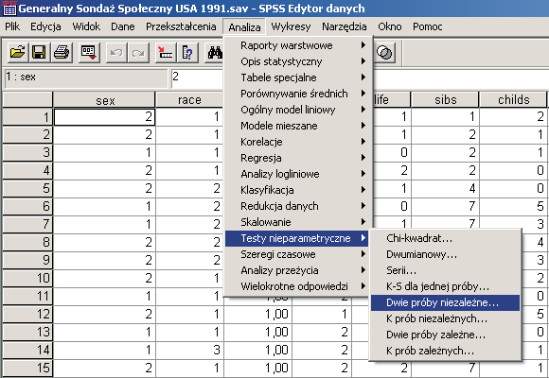Open the Przekształcenia menu
Viewport: 549px width, 378px height.
click(x=181, y=26)
